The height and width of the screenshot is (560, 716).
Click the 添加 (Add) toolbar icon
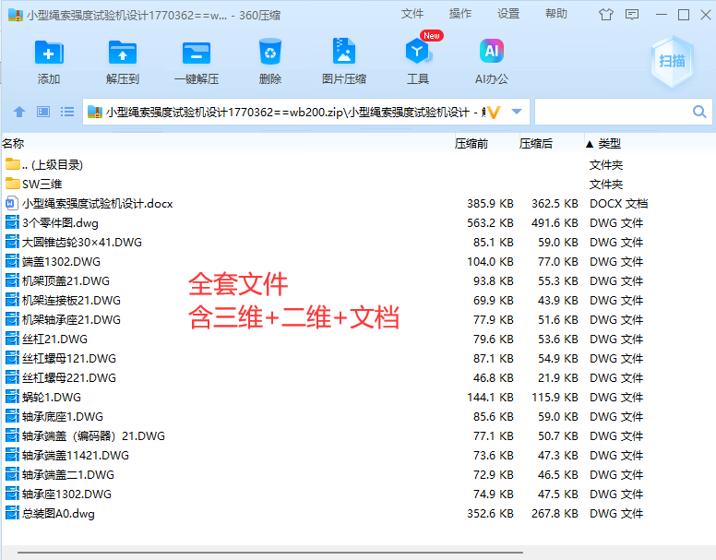49,53
